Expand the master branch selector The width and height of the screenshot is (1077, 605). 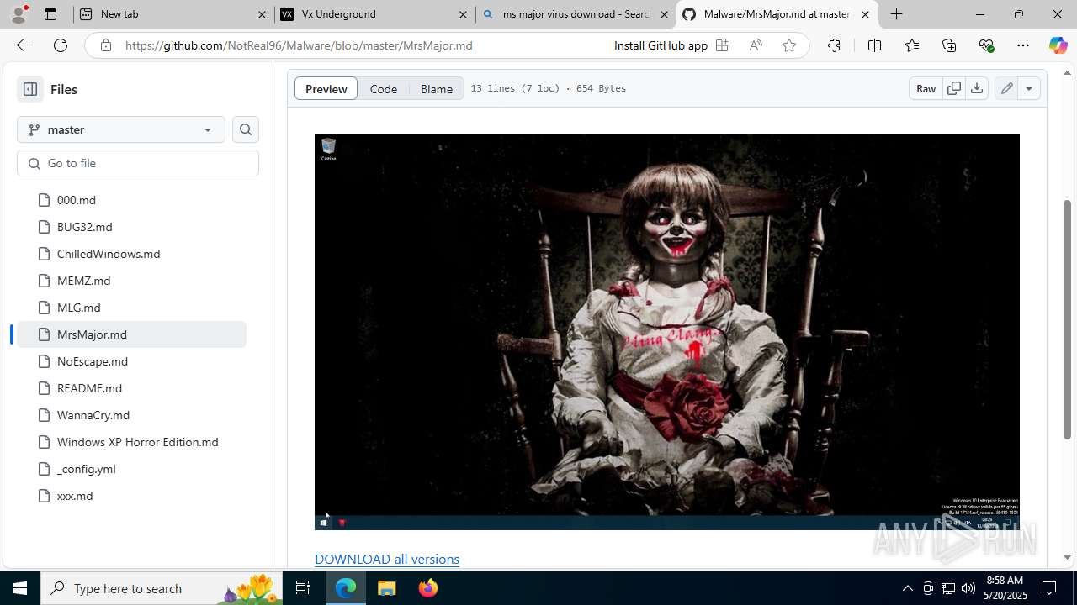(x=121, y=129)
